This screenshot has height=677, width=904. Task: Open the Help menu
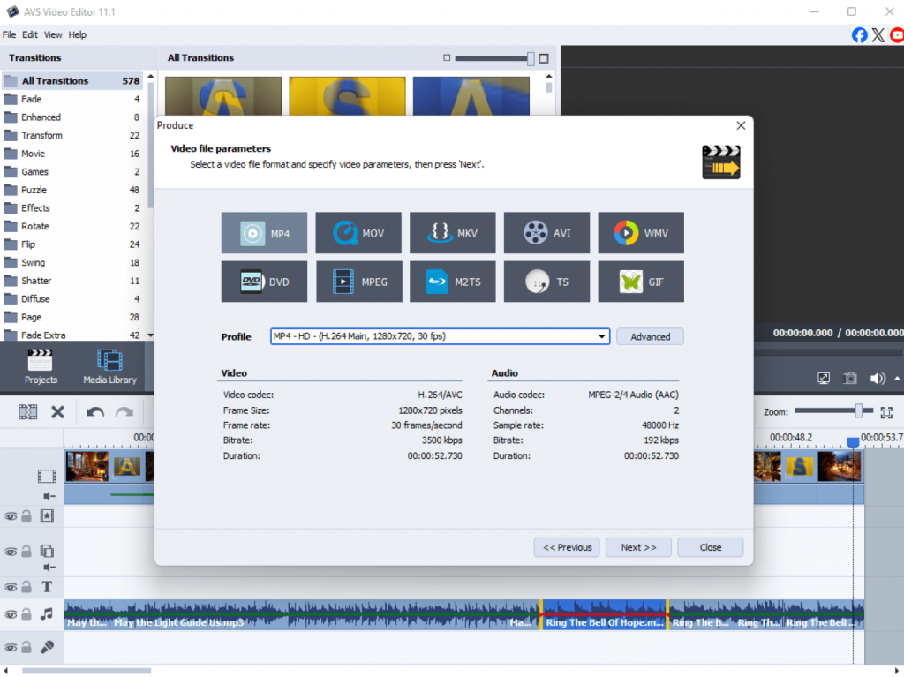[x=78, y=34]
